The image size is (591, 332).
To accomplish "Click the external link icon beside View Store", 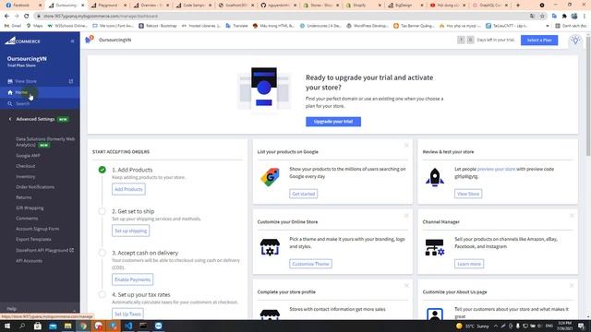I will tap(71, 81).
